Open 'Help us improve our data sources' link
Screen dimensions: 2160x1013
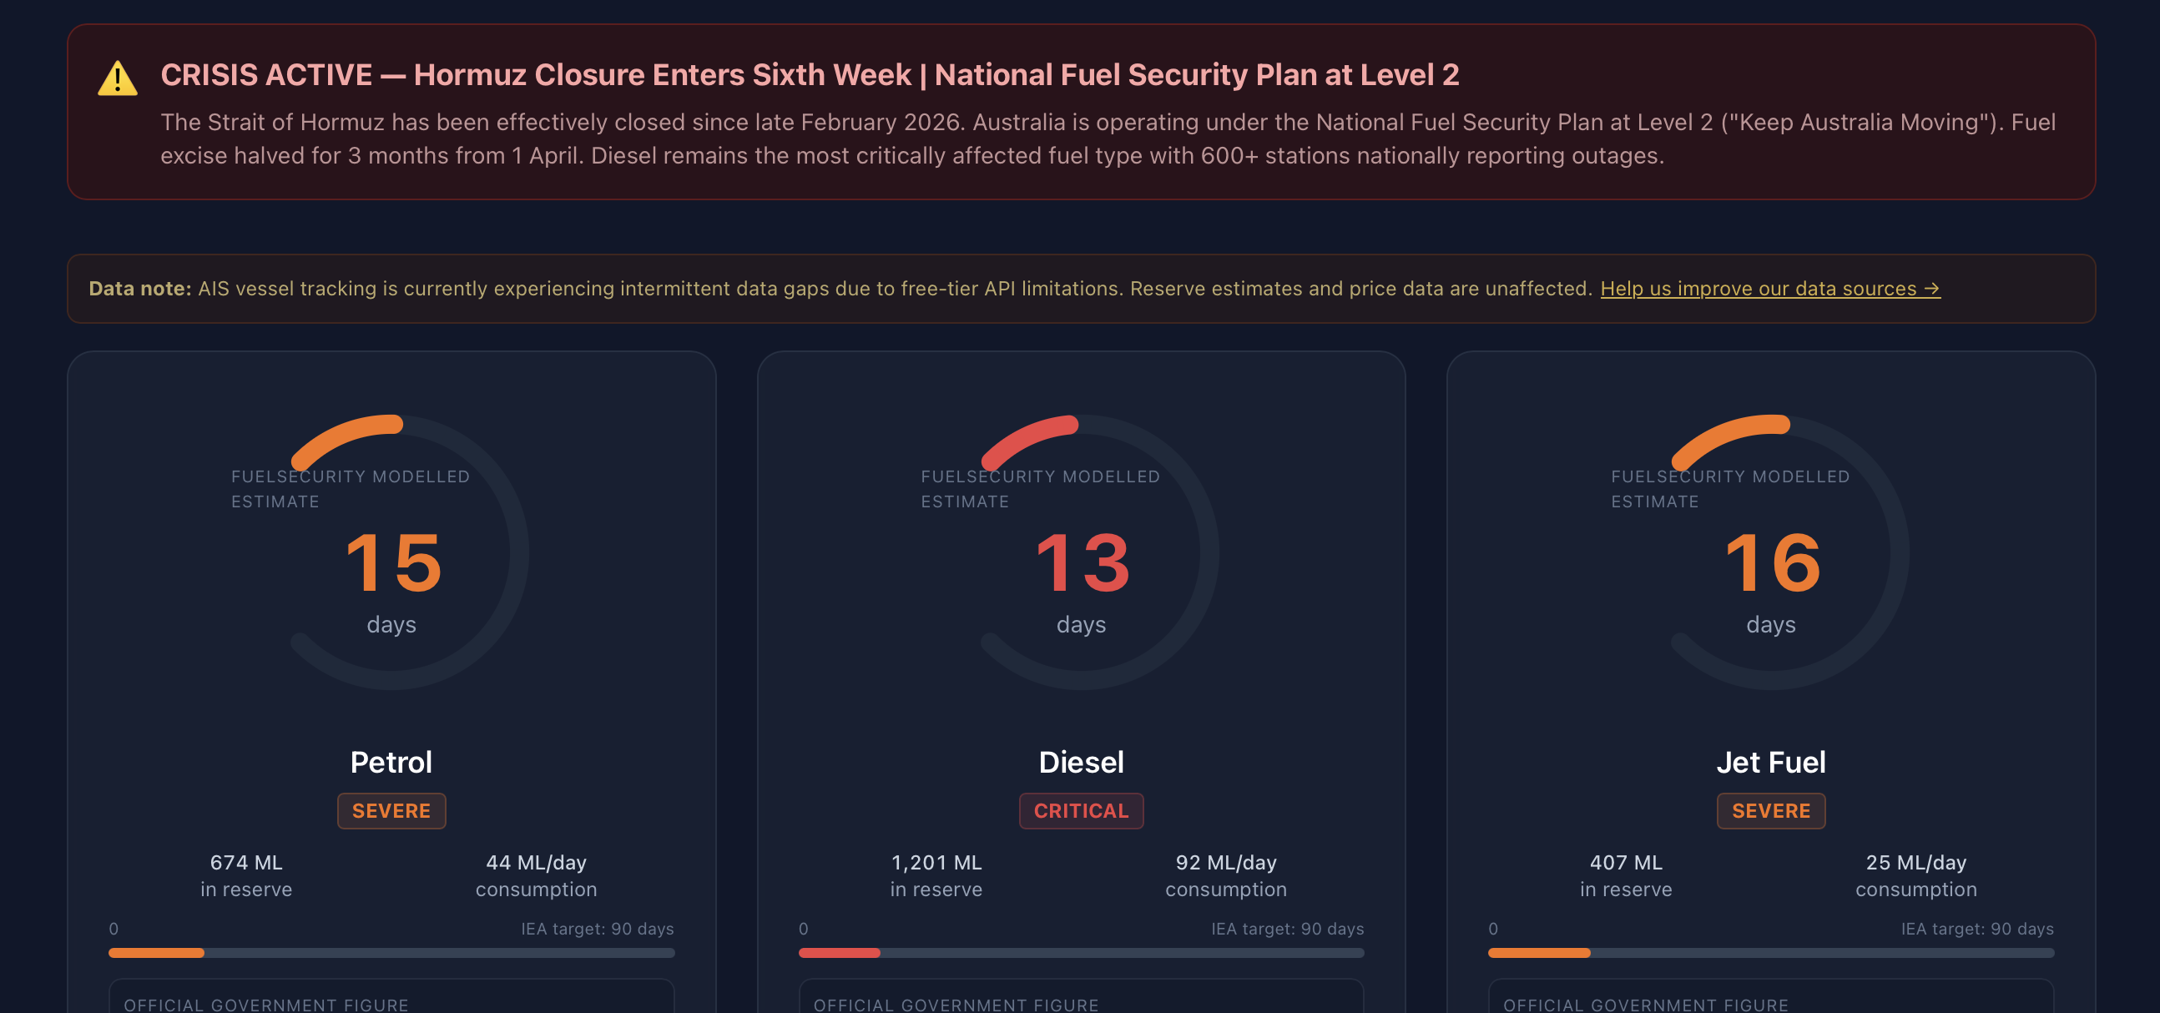(x=1769, y=289)
